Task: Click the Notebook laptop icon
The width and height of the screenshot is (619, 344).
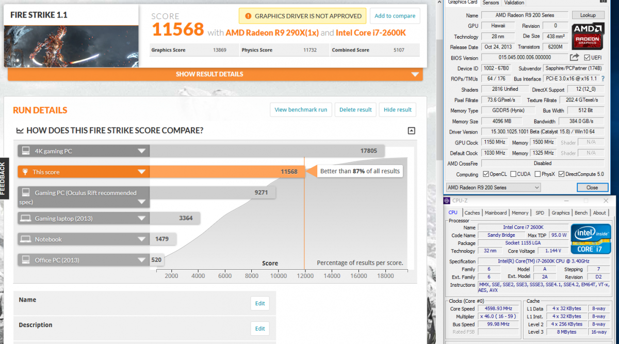Action: 25,239
